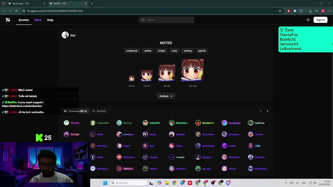Select the cute tag

174,51
